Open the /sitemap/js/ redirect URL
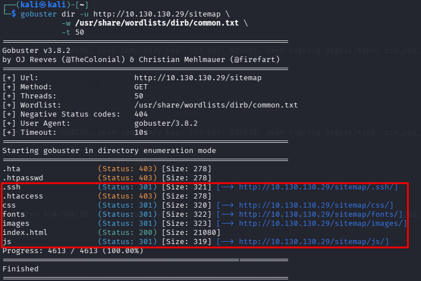Viewport: 421px width, 281px height. [312, 242]
